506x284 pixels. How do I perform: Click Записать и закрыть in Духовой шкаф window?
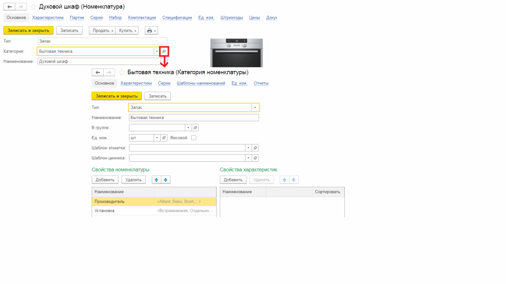point(28,31)
